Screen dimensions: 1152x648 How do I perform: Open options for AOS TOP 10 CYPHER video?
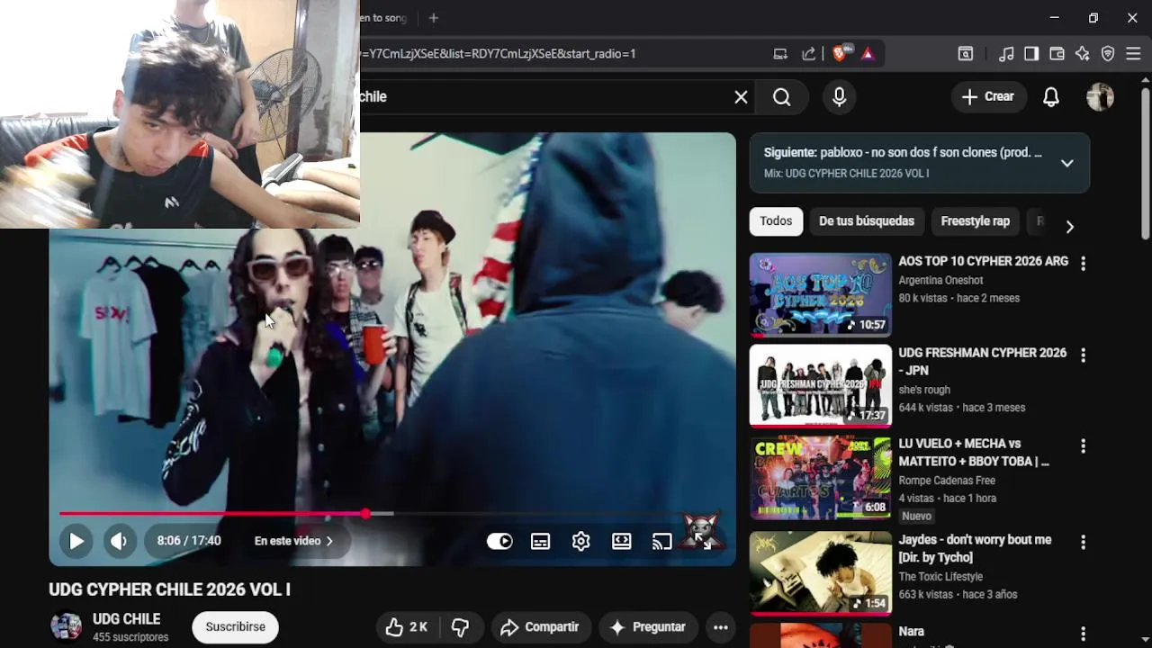pyautogui.click(x=1083, y=264)
